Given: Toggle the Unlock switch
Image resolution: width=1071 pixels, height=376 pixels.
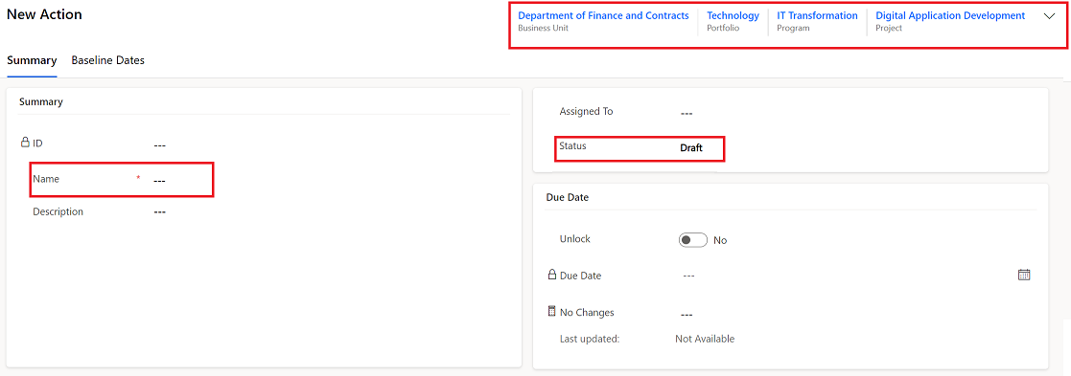Looking at the screenshot, I should coord(692,240).
